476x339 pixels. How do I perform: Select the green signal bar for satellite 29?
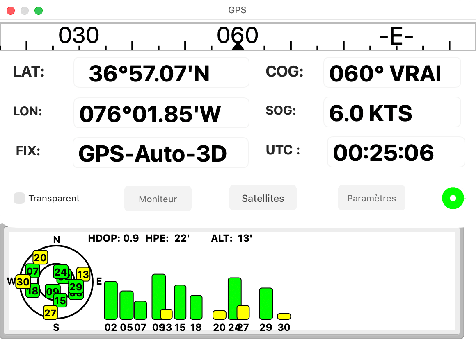click(266, 303)
